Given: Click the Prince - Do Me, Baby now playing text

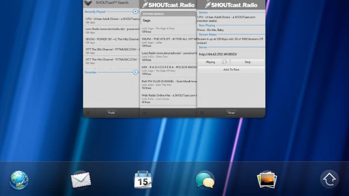Looking at the screenshot, I should click(210, 30).
